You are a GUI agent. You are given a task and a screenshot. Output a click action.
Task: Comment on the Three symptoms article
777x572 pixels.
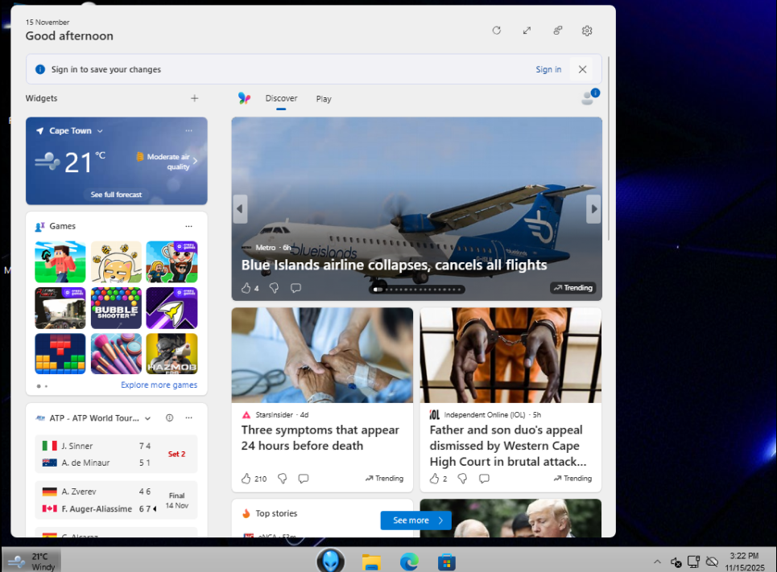tap(304, 479)
